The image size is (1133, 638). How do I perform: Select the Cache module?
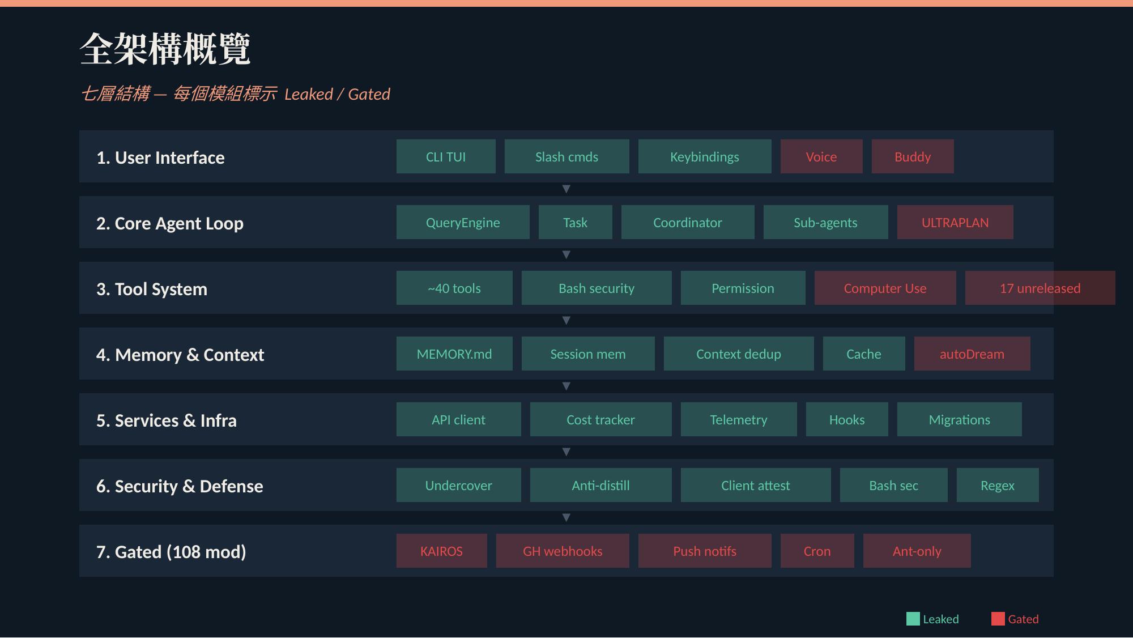864,354
